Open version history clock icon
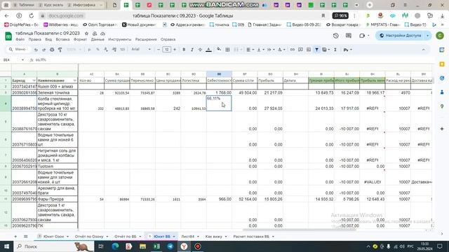 click(x=335, y=36)
